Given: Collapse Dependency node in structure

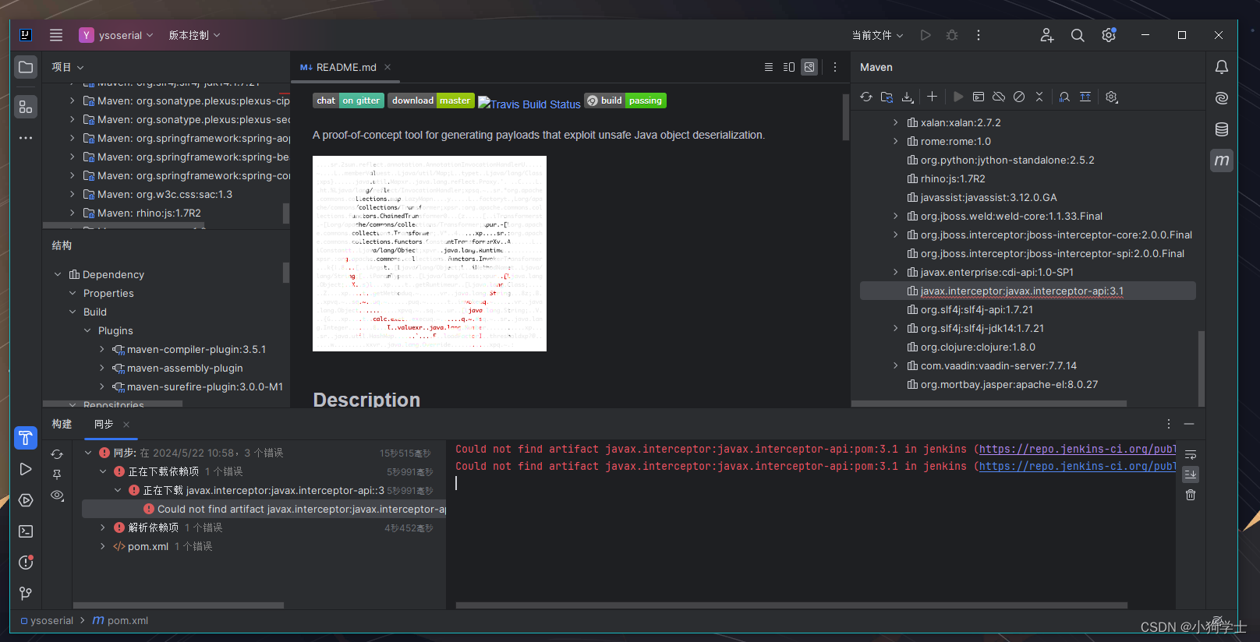Looking at the screenshot, I should (58, 274).
